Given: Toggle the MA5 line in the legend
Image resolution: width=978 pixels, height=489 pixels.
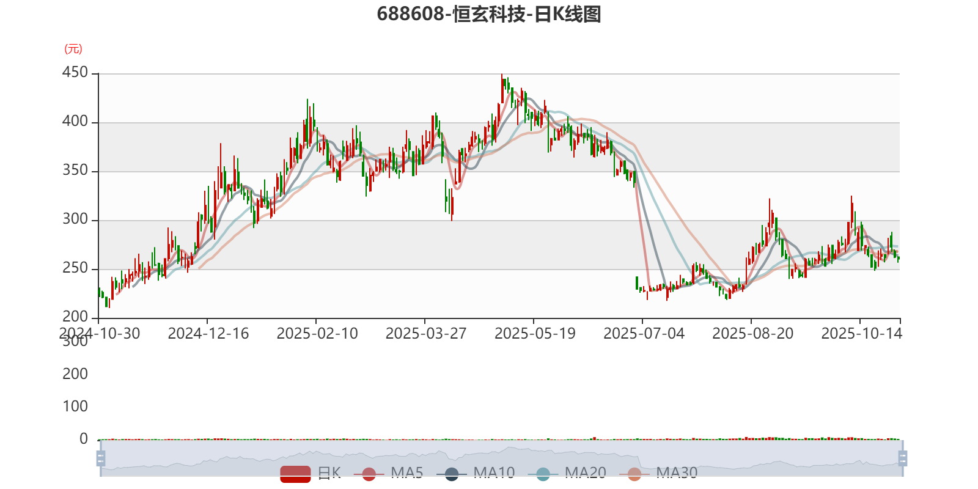Looking at the screenshot, I should 392,473.
